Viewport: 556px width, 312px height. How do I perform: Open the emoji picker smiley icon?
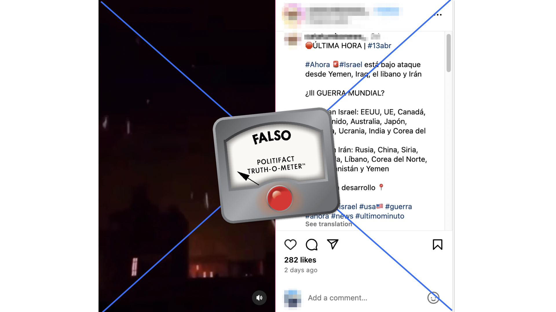433,298
